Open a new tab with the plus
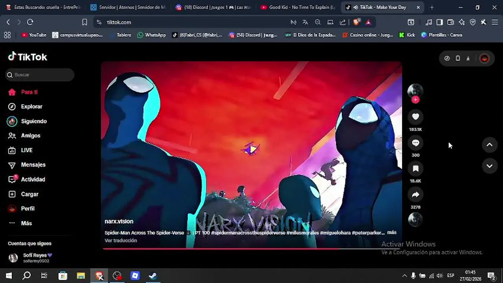Viewport: 503px width, 283px height. pos(432,7)
